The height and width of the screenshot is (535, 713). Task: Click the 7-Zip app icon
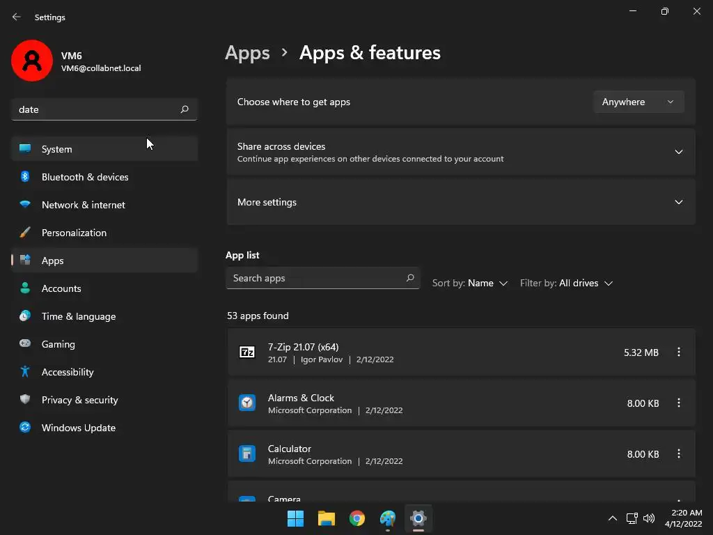[247, 352]
